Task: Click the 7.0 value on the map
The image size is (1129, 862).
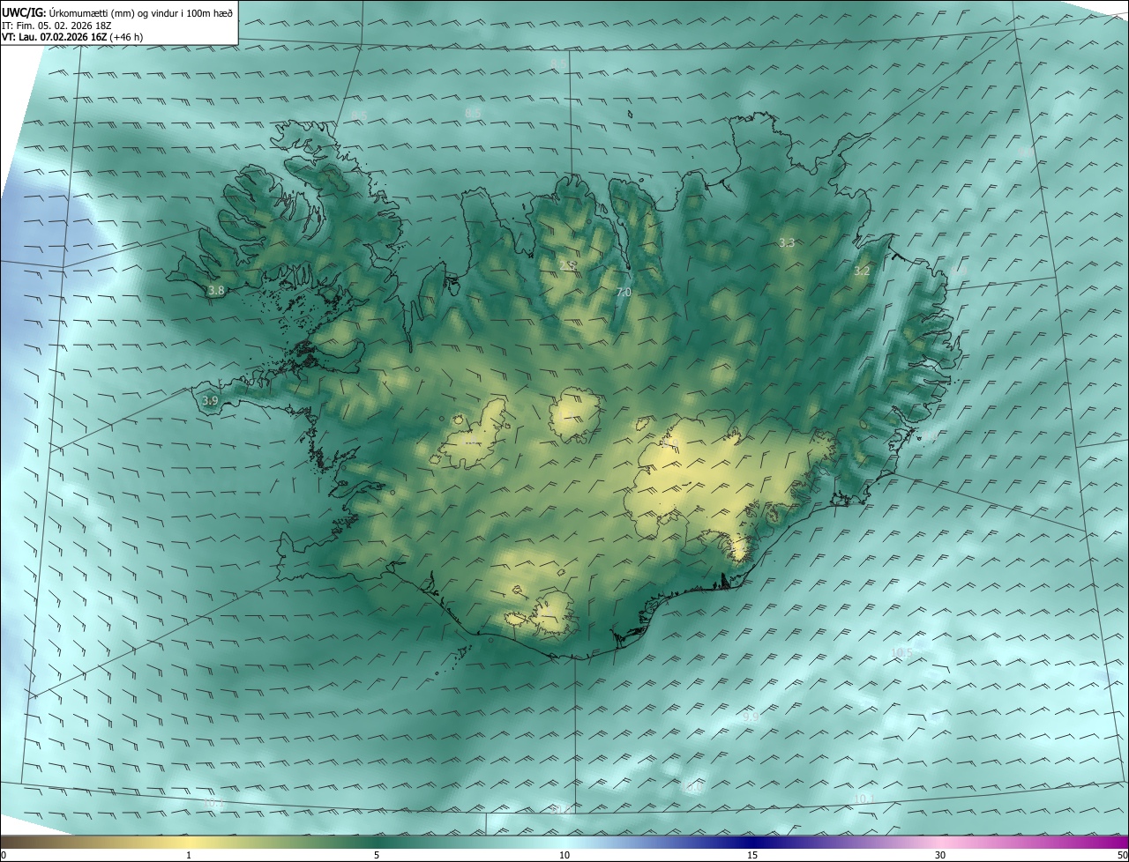Action: click(x=624, y=293)
